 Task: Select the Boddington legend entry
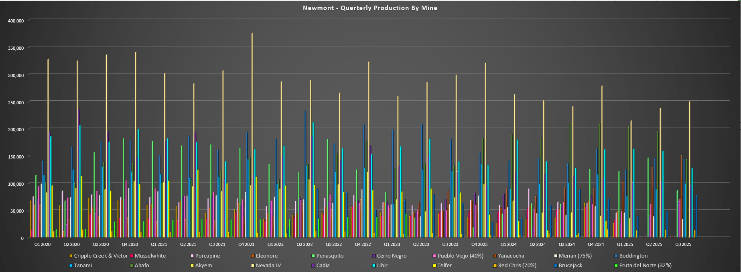pyautogui.click(x=631, y=256)
